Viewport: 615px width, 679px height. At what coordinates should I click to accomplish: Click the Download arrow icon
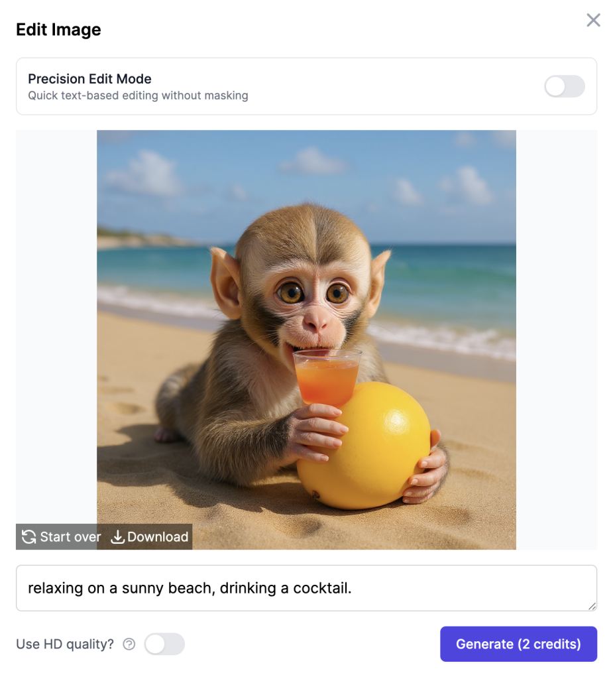[x=117, y=537]
